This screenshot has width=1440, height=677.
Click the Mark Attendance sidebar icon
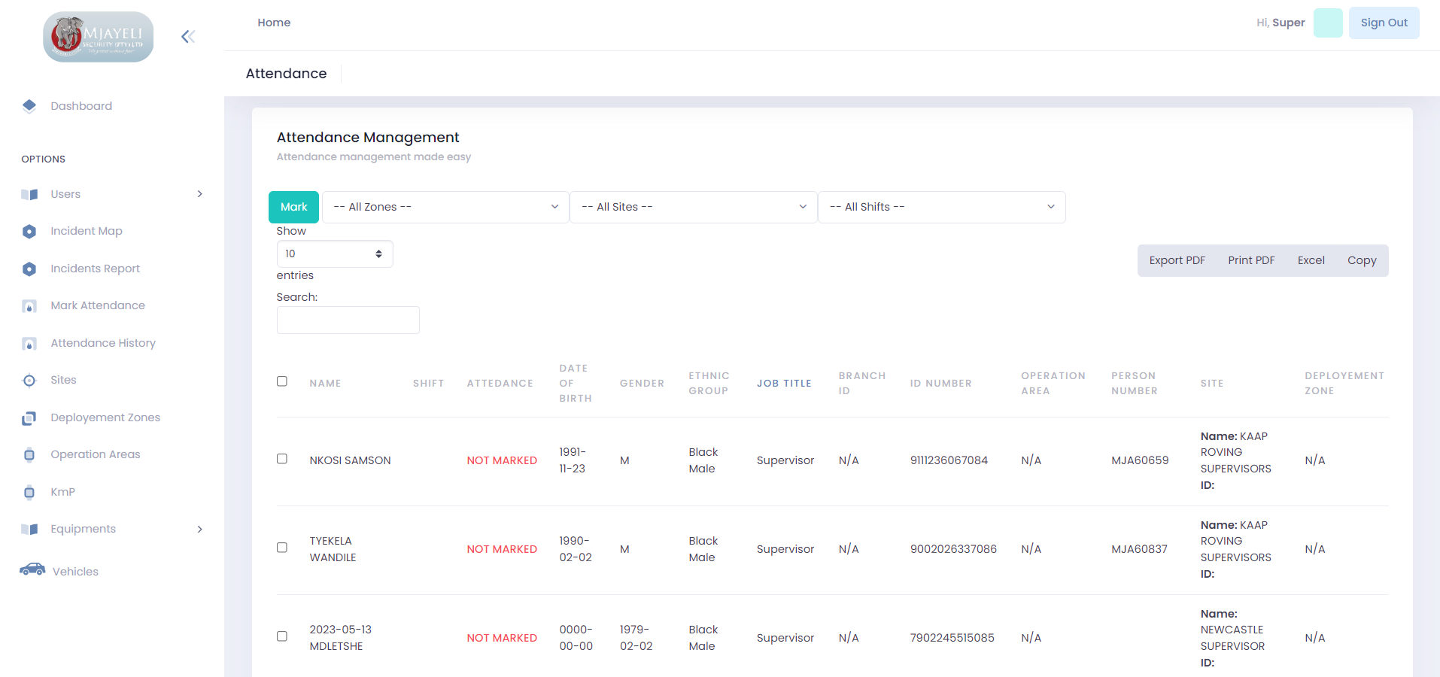tap(29, 306)
